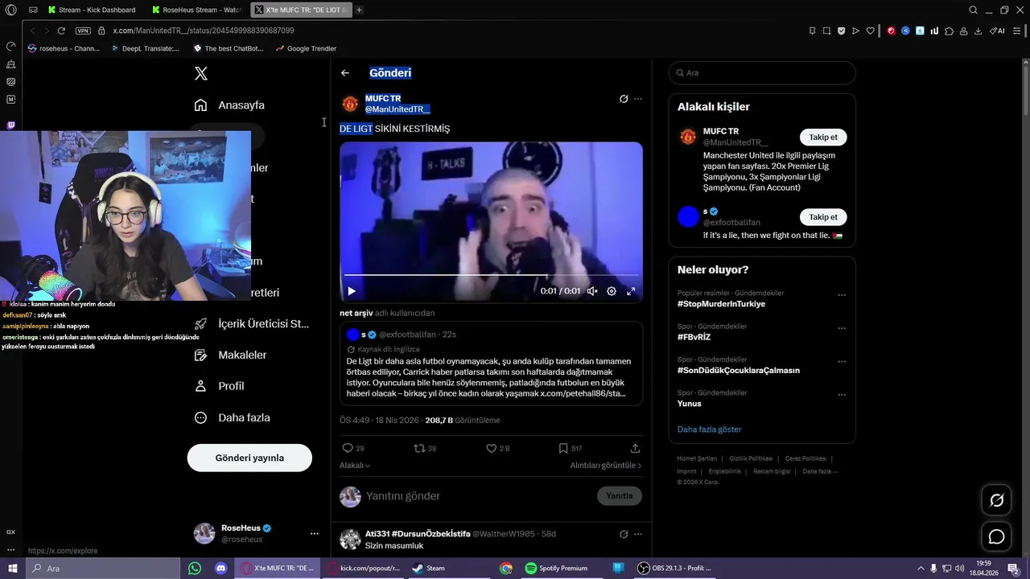The height and width of the screenshot is (579, 1030).
Task: Seek on the video progress bar
Action: [x=491, y=275]
